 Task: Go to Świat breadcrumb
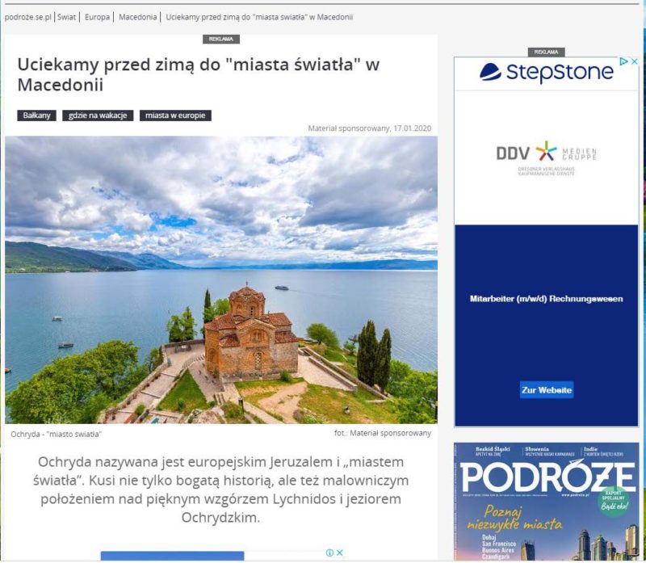(67, 17)
